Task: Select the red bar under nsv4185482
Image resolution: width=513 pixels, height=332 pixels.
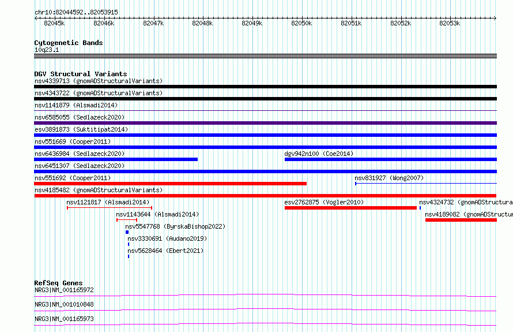Action: [x=265, y=196]
